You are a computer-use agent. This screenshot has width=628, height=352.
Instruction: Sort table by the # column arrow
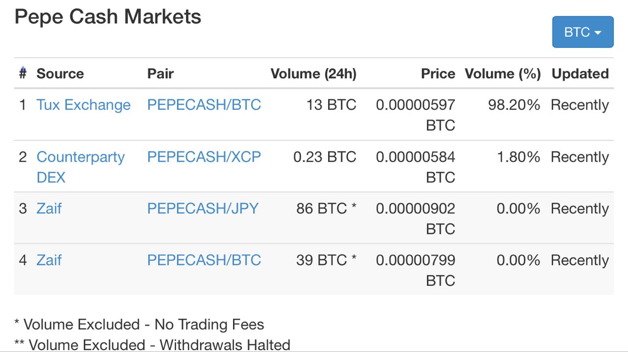tap(23, 73)
